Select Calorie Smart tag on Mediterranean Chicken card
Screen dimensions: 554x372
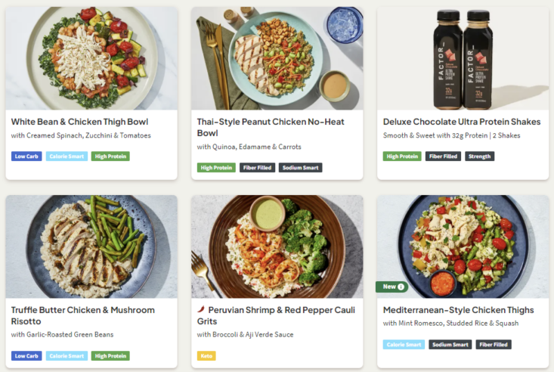[x=404, y=345]
